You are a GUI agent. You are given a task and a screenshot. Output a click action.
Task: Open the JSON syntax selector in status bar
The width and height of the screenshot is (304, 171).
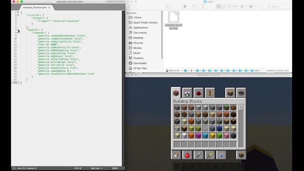(x=115, y=168)
